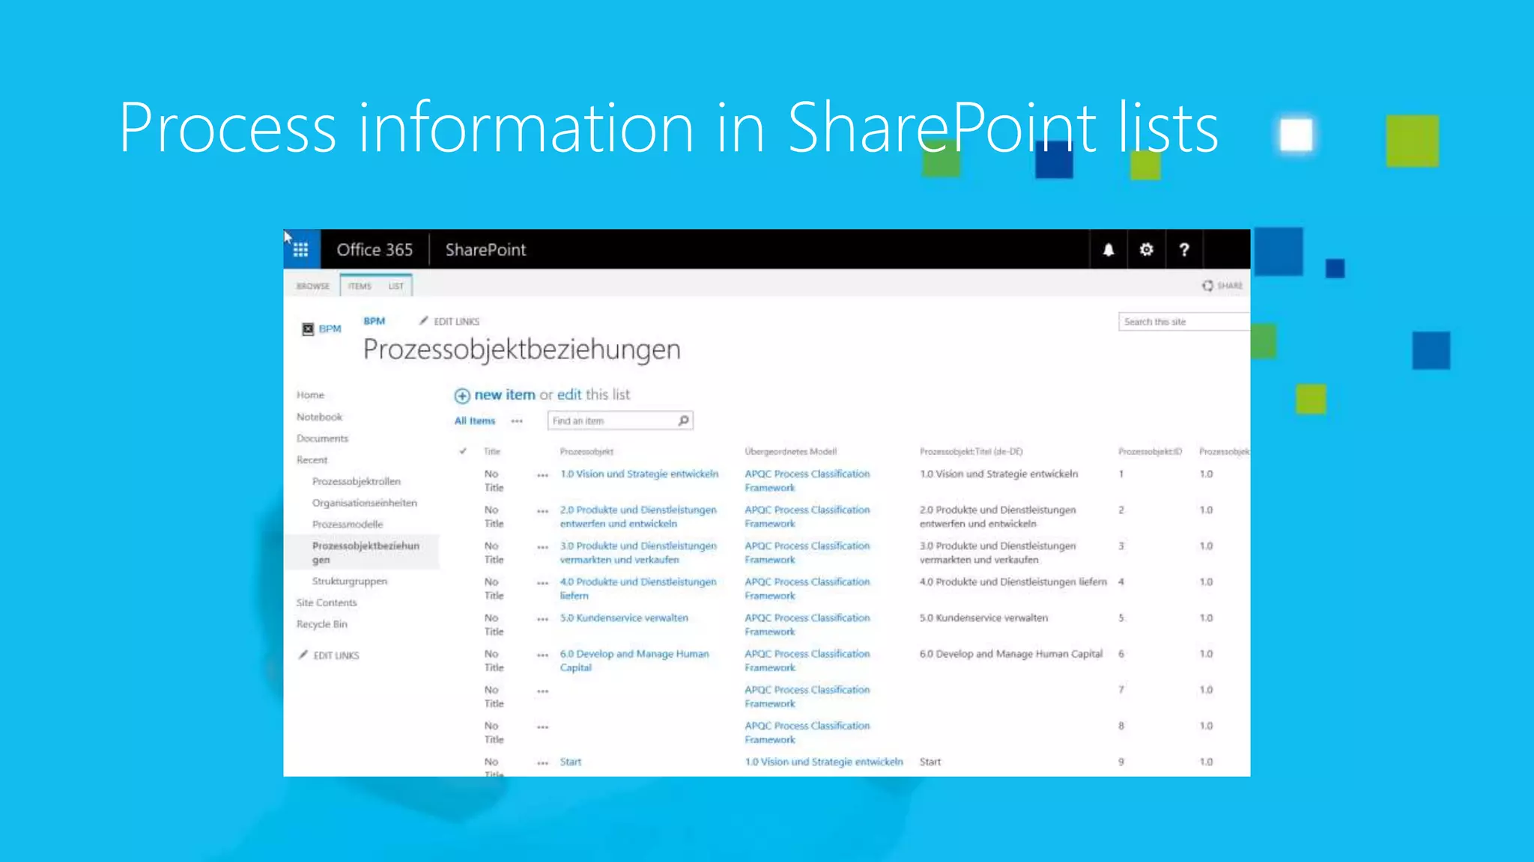Click the magnifier in Find an item
This screenshot has width=1534, height=862.
tap(683, 421)
